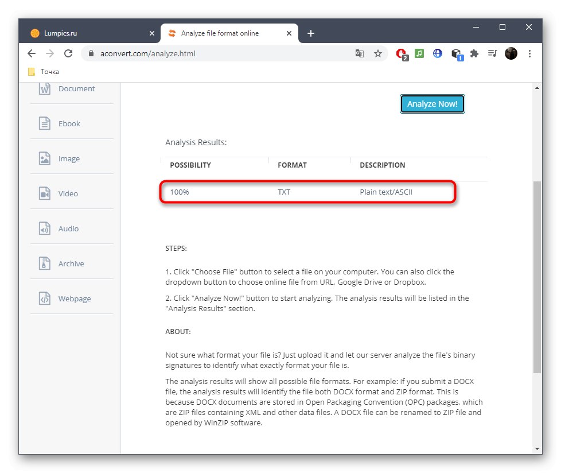
Task: Click the DESCRIPTION column header
Action: [382, 165]
